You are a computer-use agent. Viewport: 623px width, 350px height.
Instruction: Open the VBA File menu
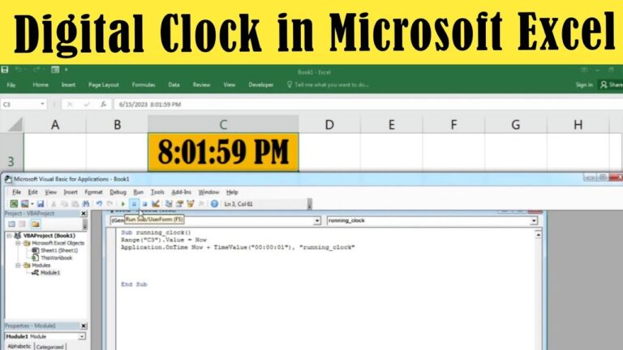point(16,192)
